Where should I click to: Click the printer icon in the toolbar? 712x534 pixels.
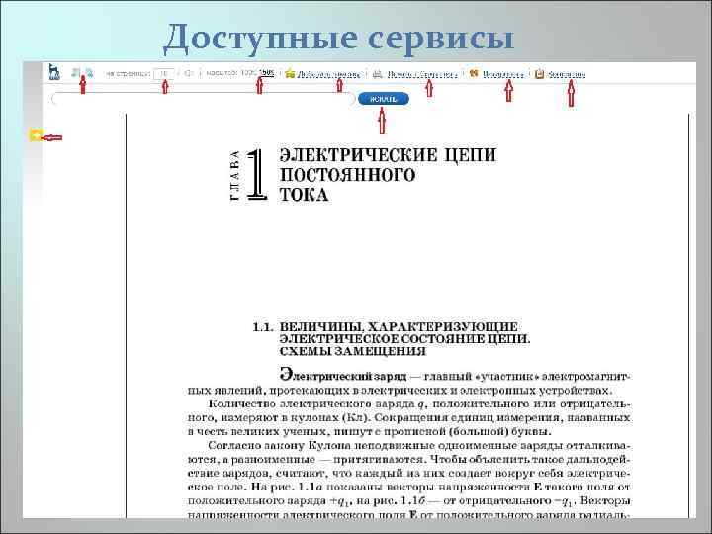tap(378, 73)
